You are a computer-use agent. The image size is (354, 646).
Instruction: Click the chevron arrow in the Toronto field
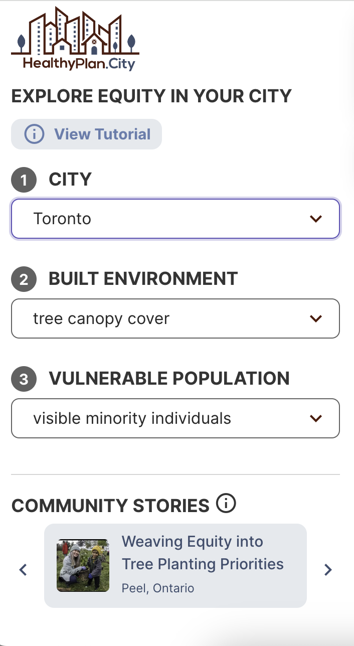(x=315, y=219)
